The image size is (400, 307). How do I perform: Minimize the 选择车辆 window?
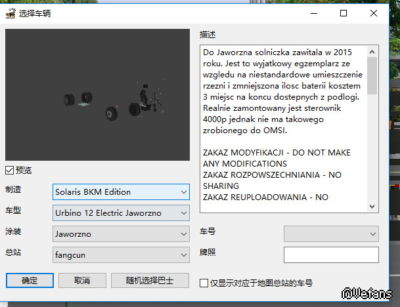pos(314,13)
